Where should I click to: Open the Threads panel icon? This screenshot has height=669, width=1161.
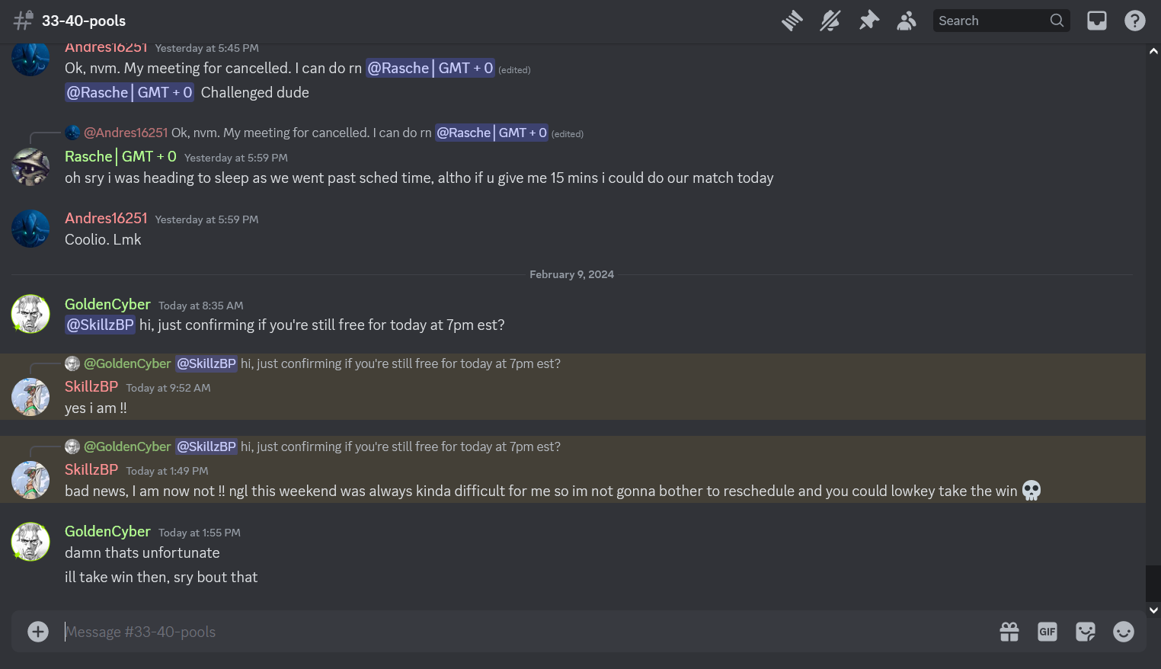pyautogui.click(x=792, y=21)
